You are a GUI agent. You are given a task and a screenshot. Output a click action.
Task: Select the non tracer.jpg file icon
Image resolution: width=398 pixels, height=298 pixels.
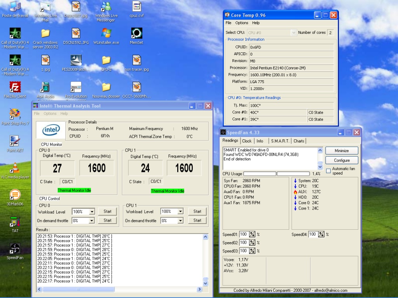(x=136, y=63)
